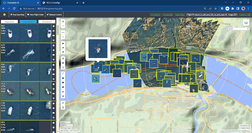
Task: Toggle the map lock button
Action: pyautogui.click(x=63, y=43)
